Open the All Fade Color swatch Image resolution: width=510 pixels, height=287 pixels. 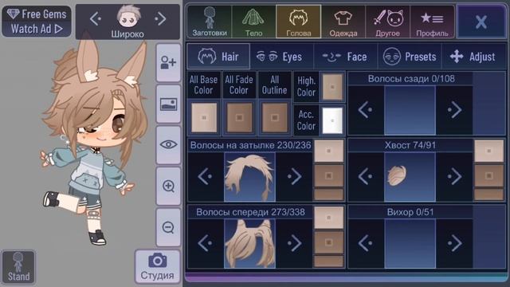[239, 117]
